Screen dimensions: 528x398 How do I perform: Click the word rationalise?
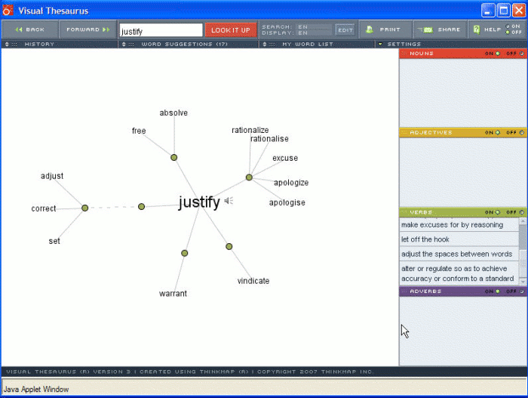pyautogui.click(x=269, y=139)
